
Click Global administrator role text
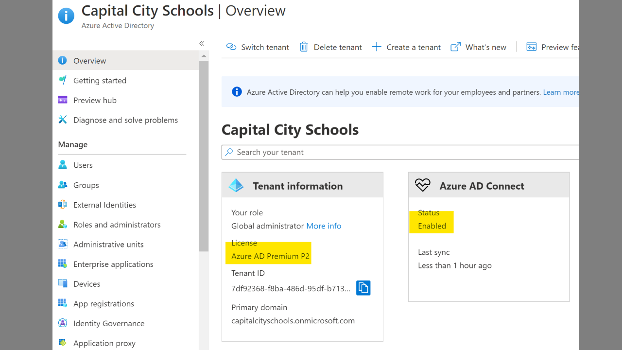tap(267, 226)
